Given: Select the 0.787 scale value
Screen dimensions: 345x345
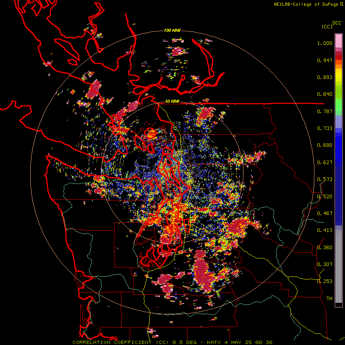Looking at the screenshot, I should click(325, 111).
